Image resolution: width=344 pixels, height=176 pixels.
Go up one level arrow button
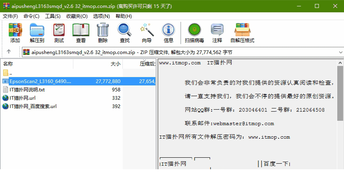tap(9, 52)
